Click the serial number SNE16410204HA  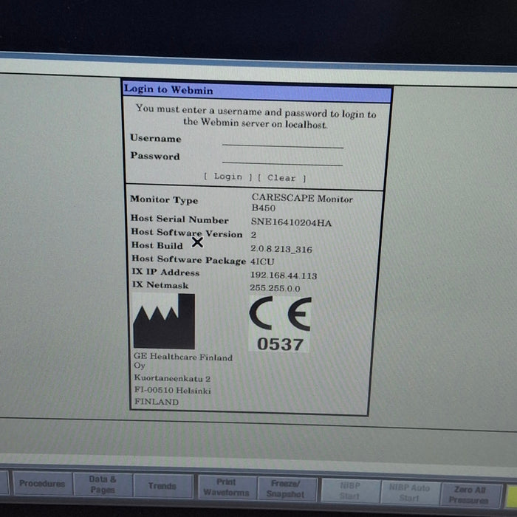[291, 222]
